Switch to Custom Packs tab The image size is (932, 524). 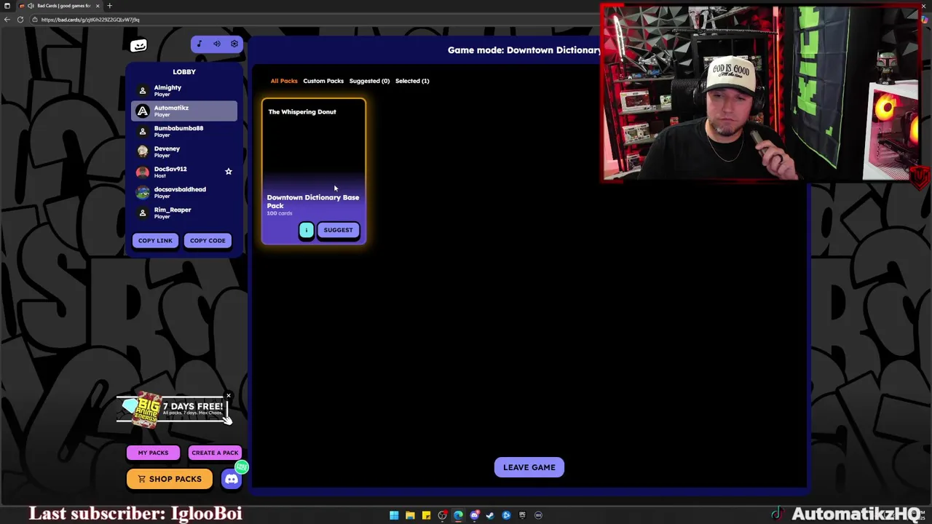(x=323, y=81)
